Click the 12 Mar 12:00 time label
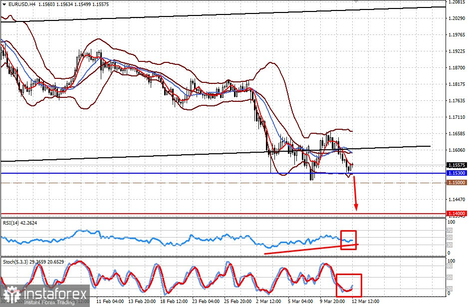Image resolution: width=468 pixels, height=307 pixels. click(x=366, y=301)
